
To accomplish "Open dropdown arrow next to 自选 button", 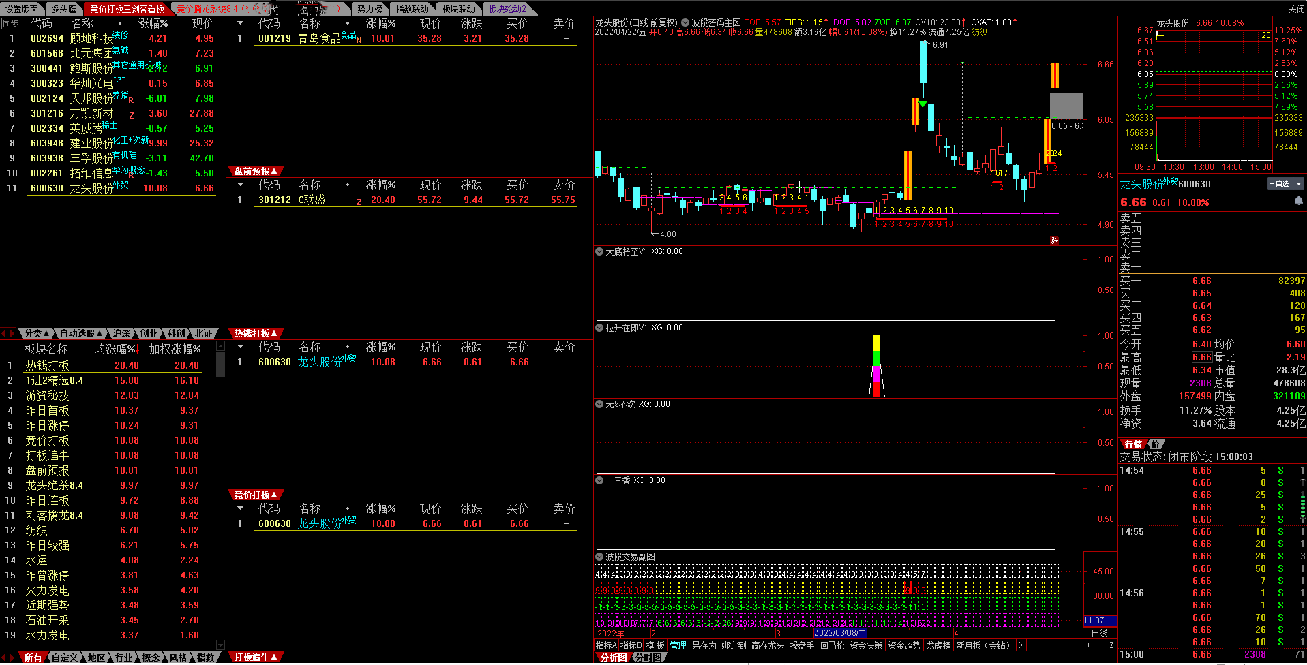I will (x=1299, y=184).
